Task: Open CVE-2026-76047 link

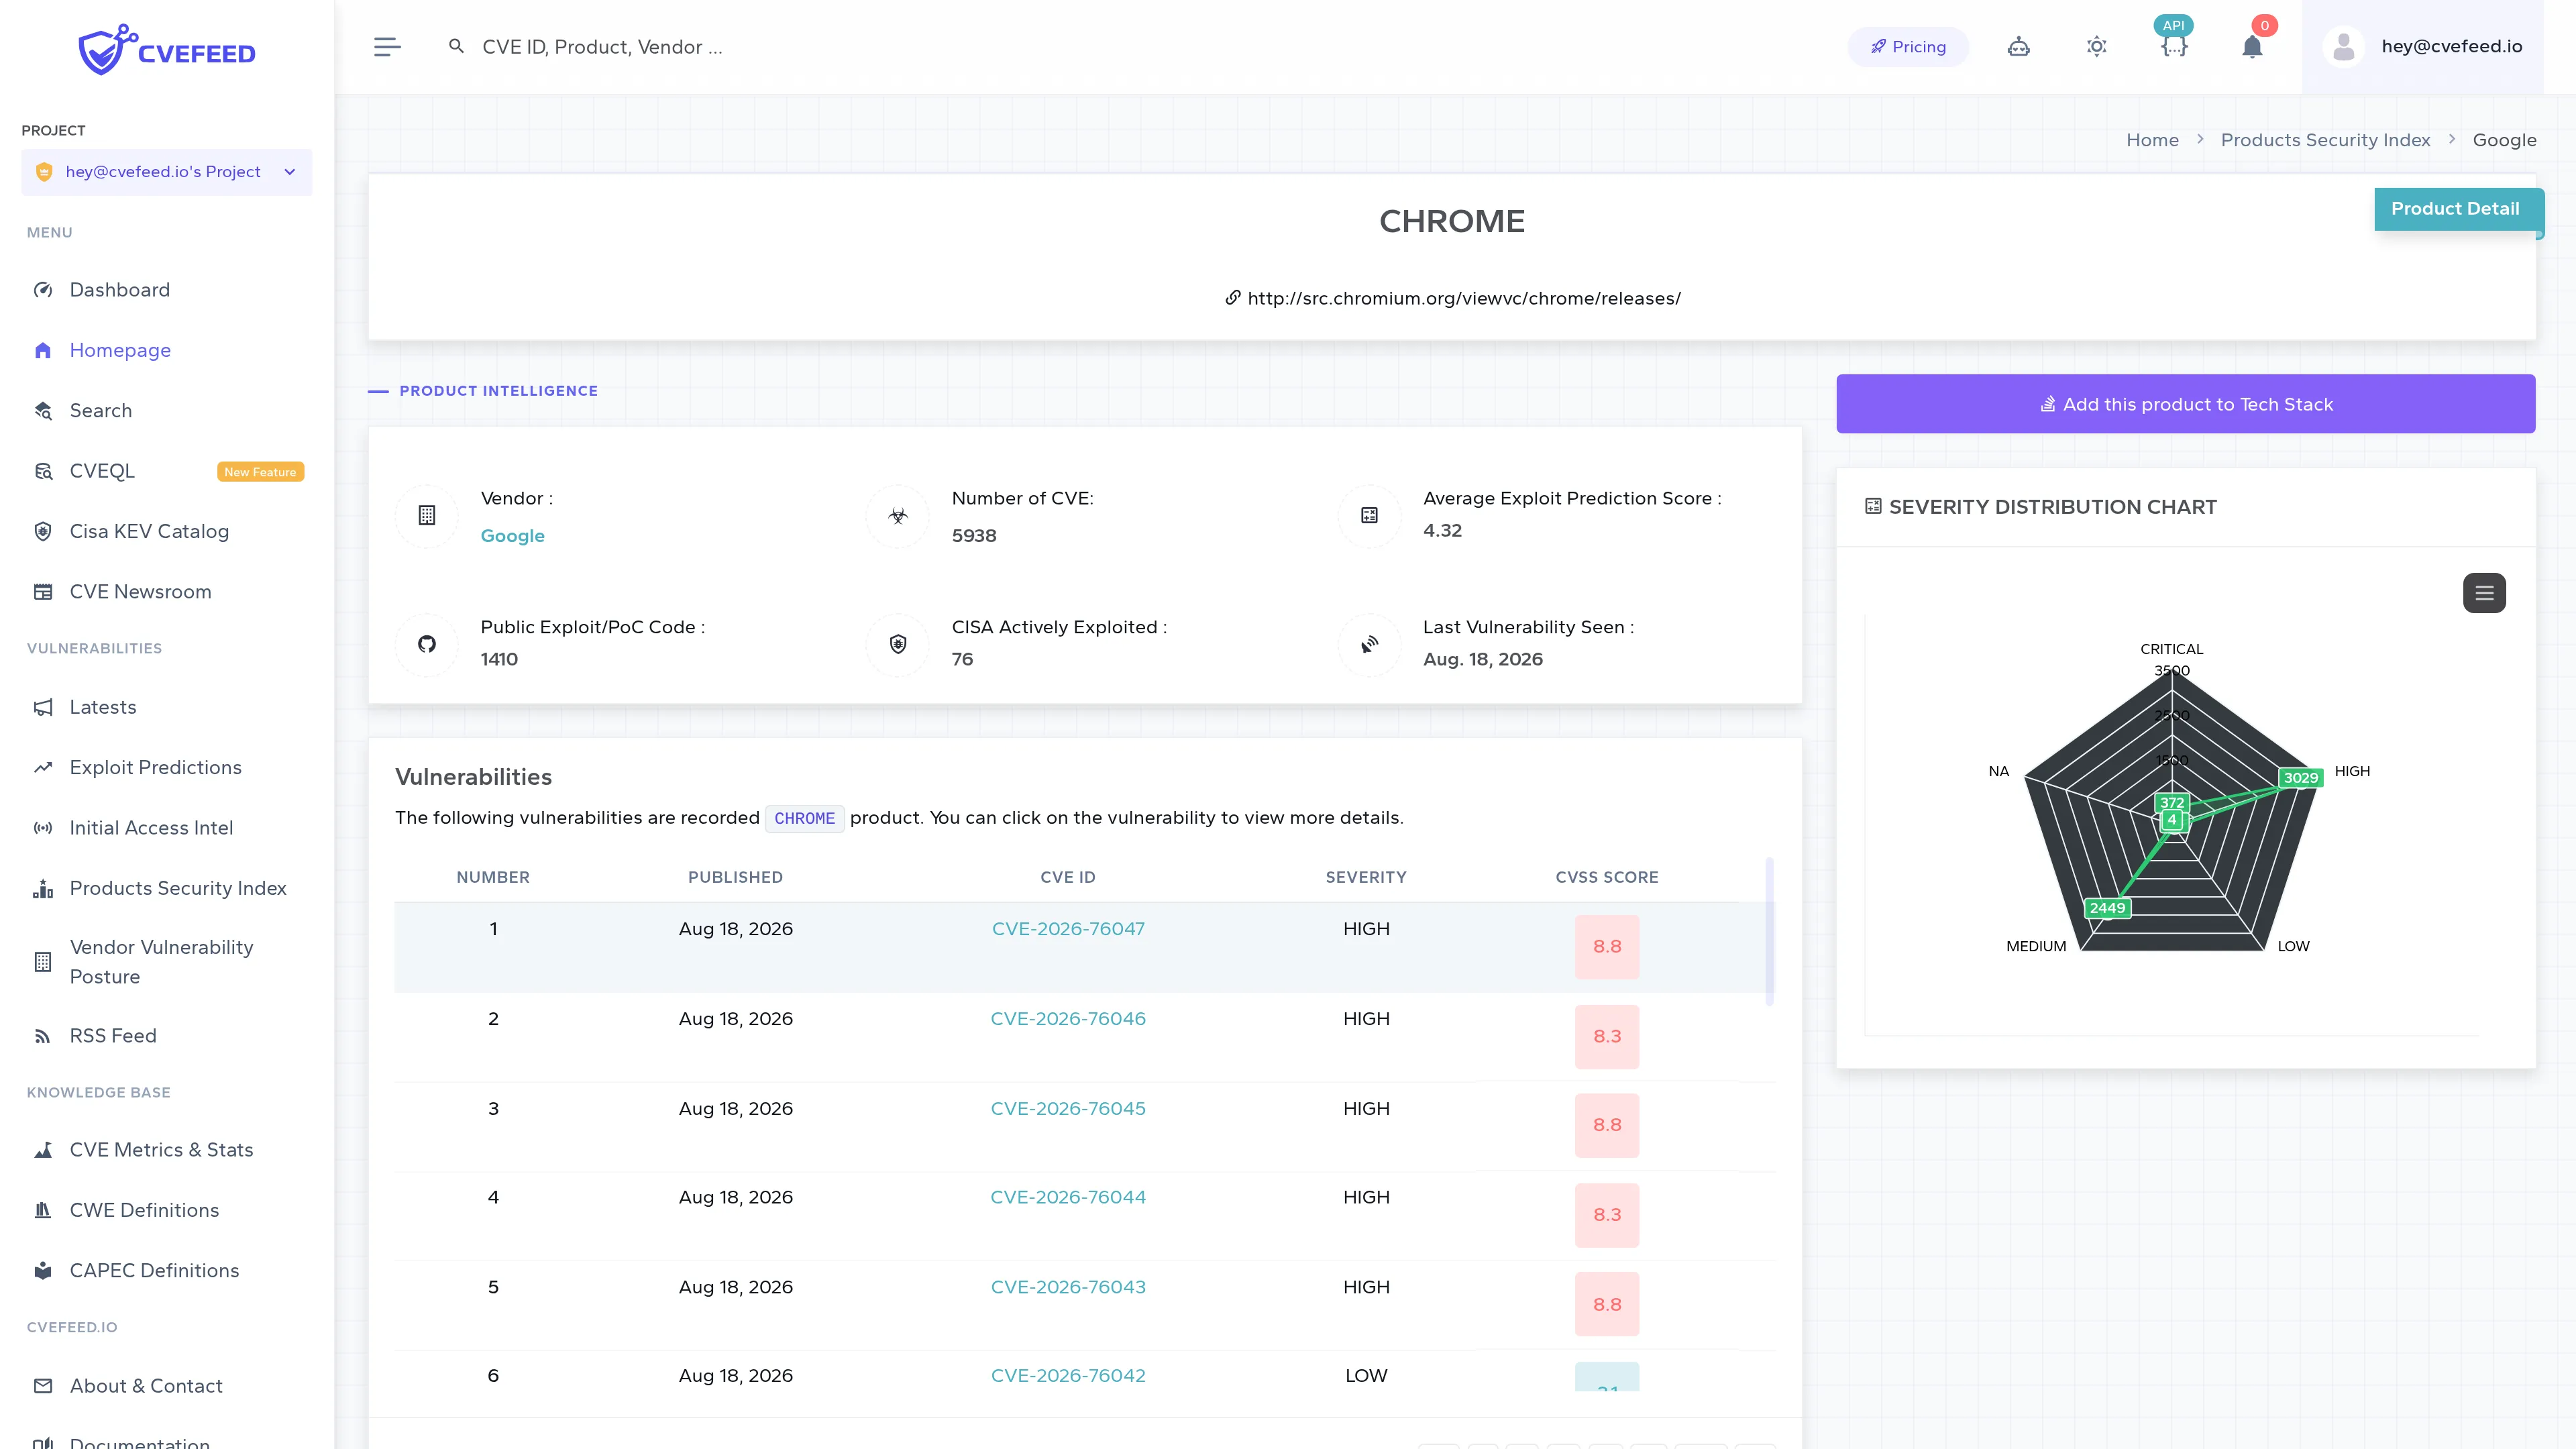Action: point(1068,929)
